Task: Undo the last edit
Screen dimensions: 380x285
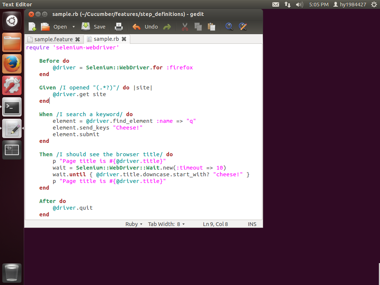Action: tap(145, 27)
